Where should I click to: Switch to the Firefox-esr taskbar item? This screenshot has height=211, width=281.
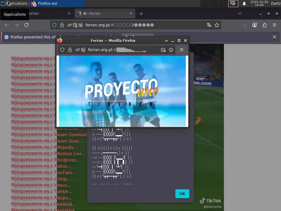pos(57,3)
